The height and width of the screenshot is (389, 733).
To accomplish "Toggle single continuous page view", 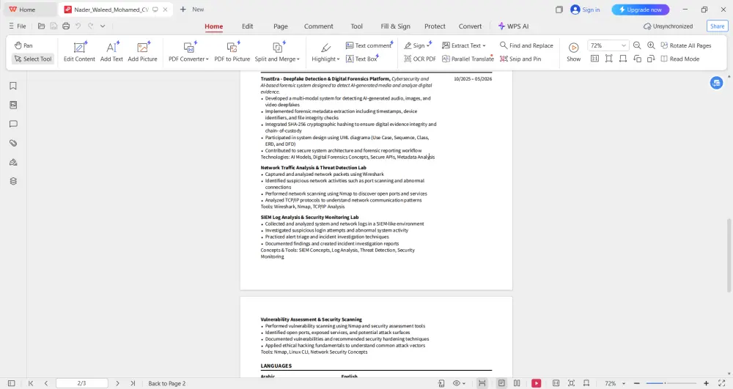I will pyautogui.click(x=501, y=383).
